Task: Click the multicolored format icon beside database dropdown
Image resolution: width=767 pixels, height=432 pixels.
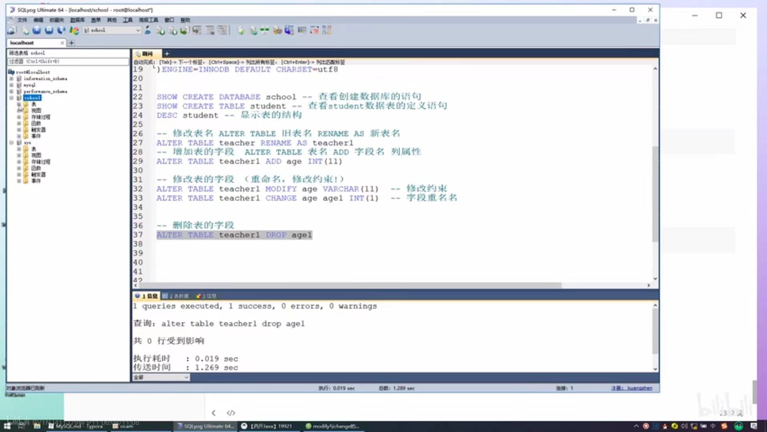Action: (x=74, y=30)
